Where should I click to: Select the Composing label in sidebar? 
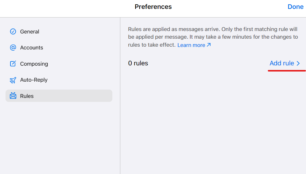[34, 64]
